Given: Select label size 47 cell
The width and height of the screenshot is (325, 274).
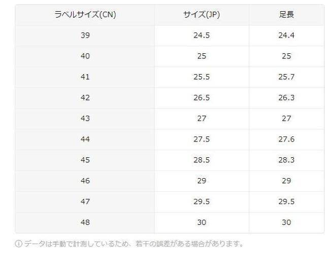Looking at the screenshot, I should click(x=85, y=202).
